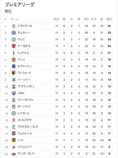Screen dimensions: 118x158
Task: Click the 勝点 column header
Action: tap(109, 19)
